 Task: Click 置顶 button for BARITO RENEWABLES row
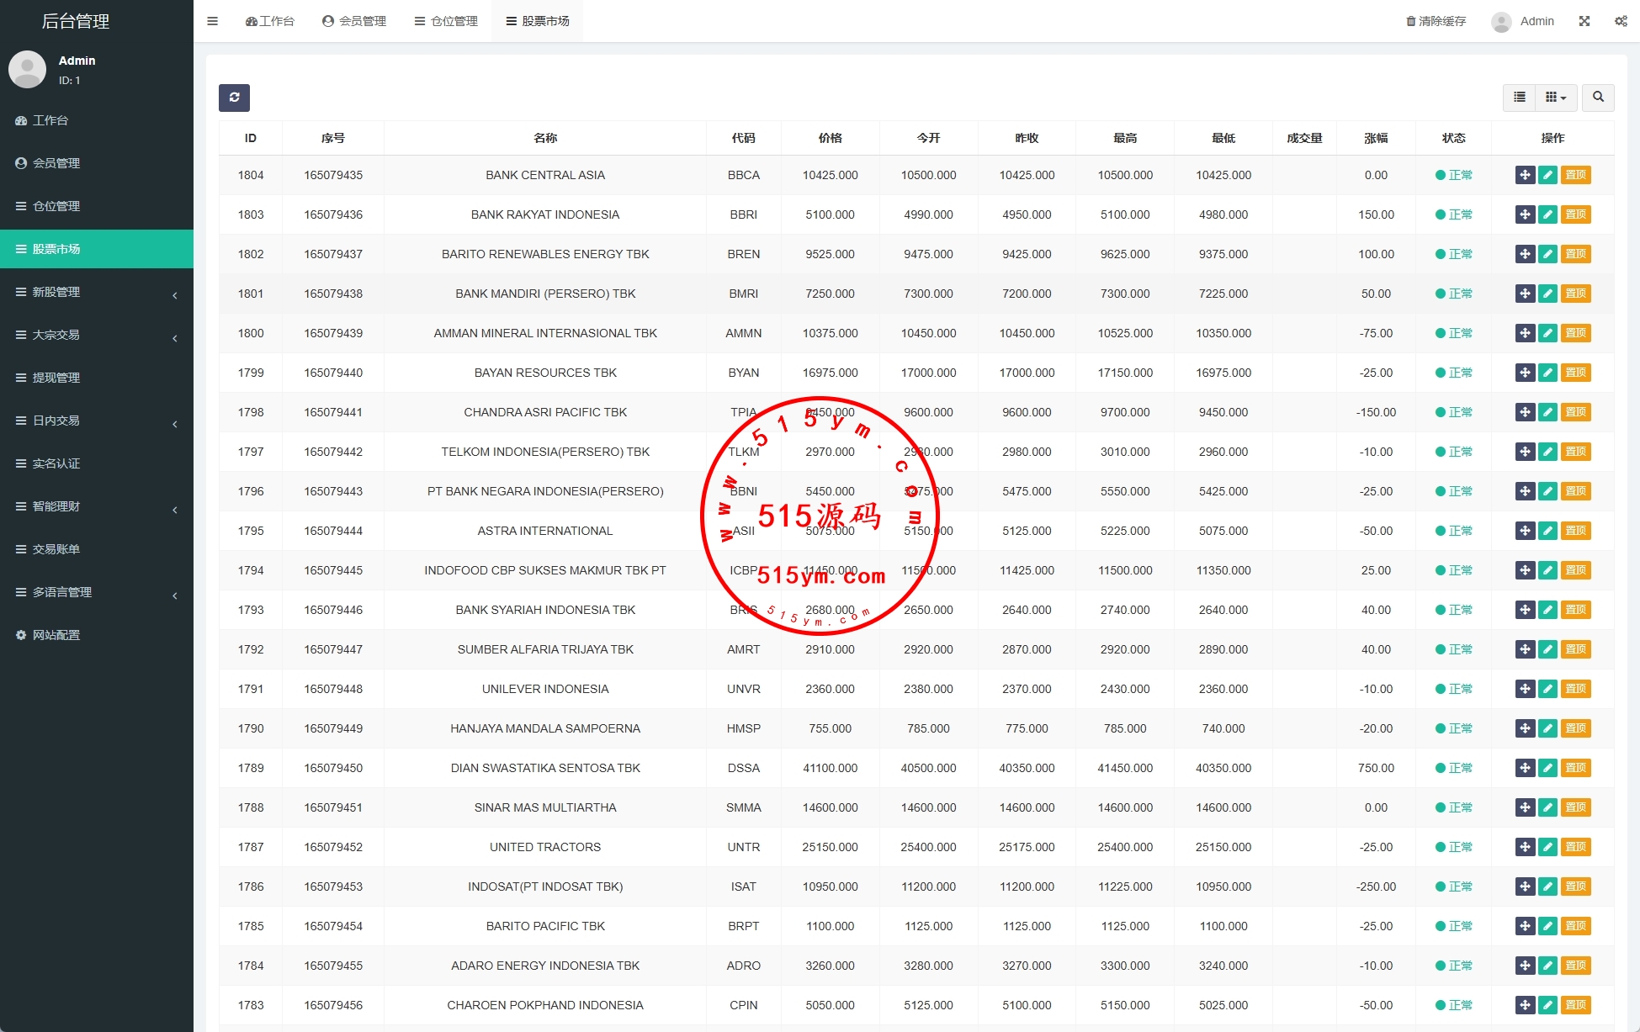pyautogui.click(x=1575, y=254)
